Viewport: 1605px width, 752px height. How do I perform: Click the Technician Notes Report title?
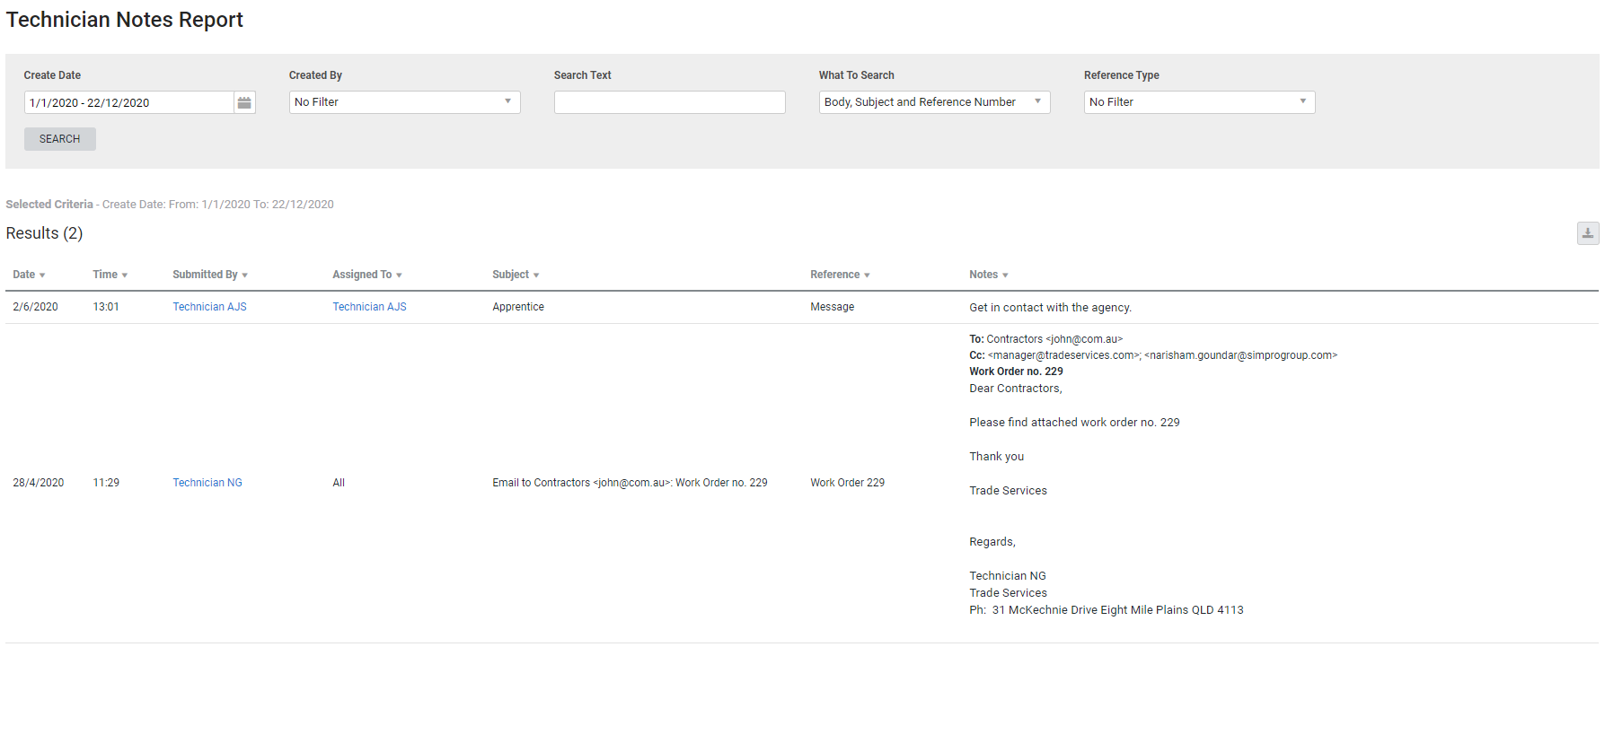tap(124, 20)
